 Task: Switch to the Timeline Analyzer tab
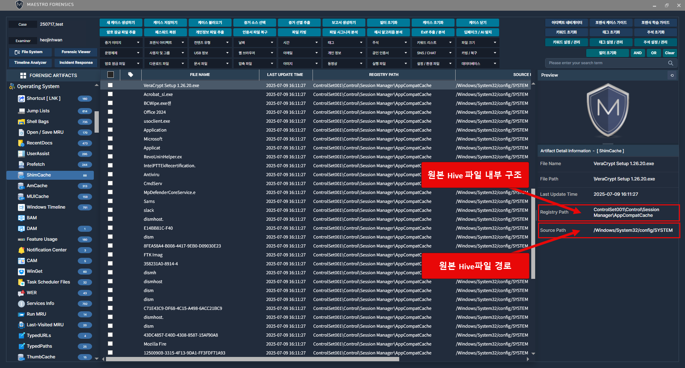(30, 63)
